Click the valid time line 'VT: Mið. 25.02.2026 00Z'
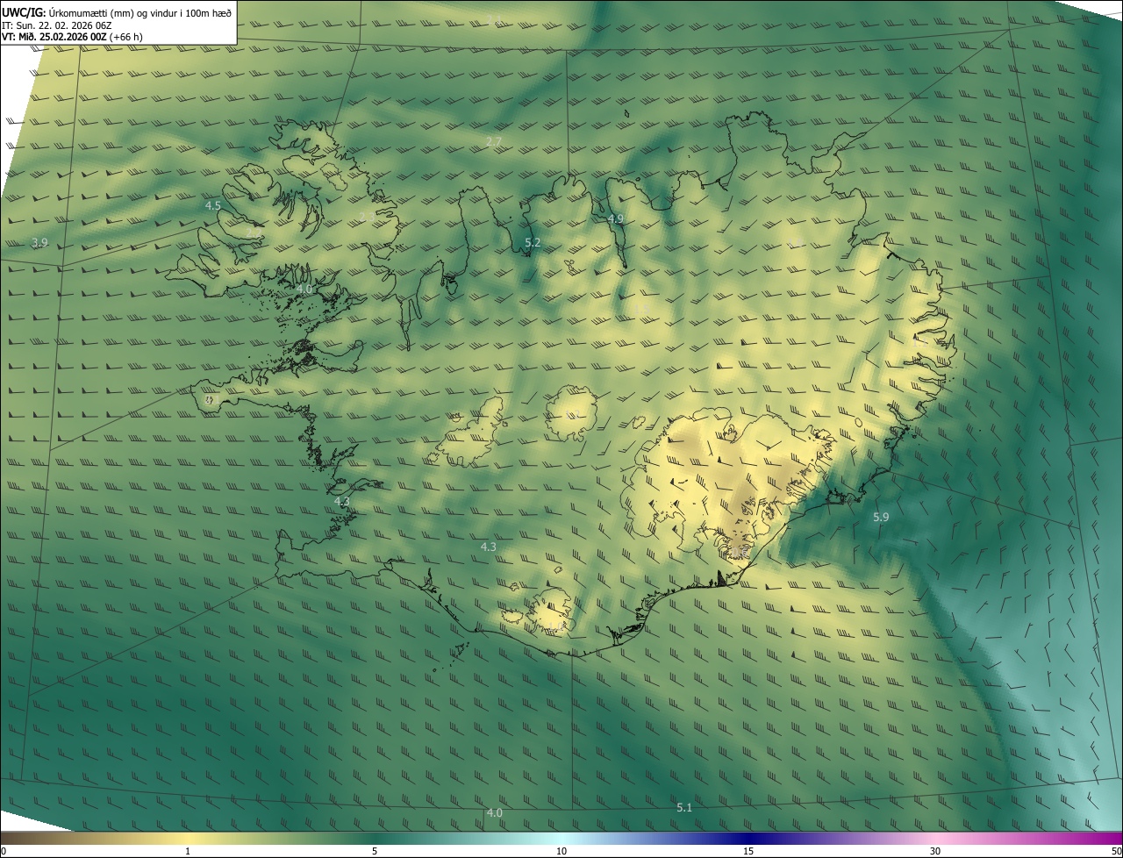Screen dimensions: 1123x858 point(54,37)
